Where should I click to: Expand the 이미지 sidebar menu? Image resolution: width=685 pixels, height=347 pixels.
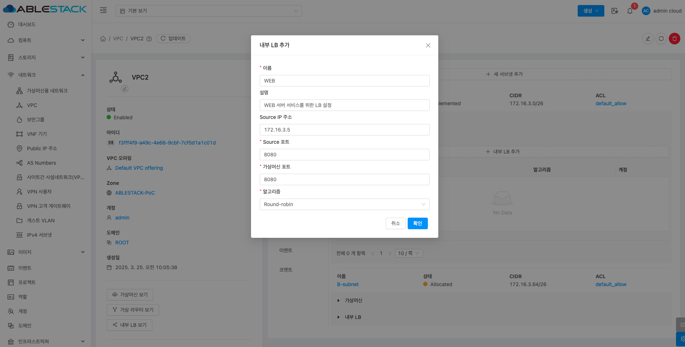(x=46, y=252)
